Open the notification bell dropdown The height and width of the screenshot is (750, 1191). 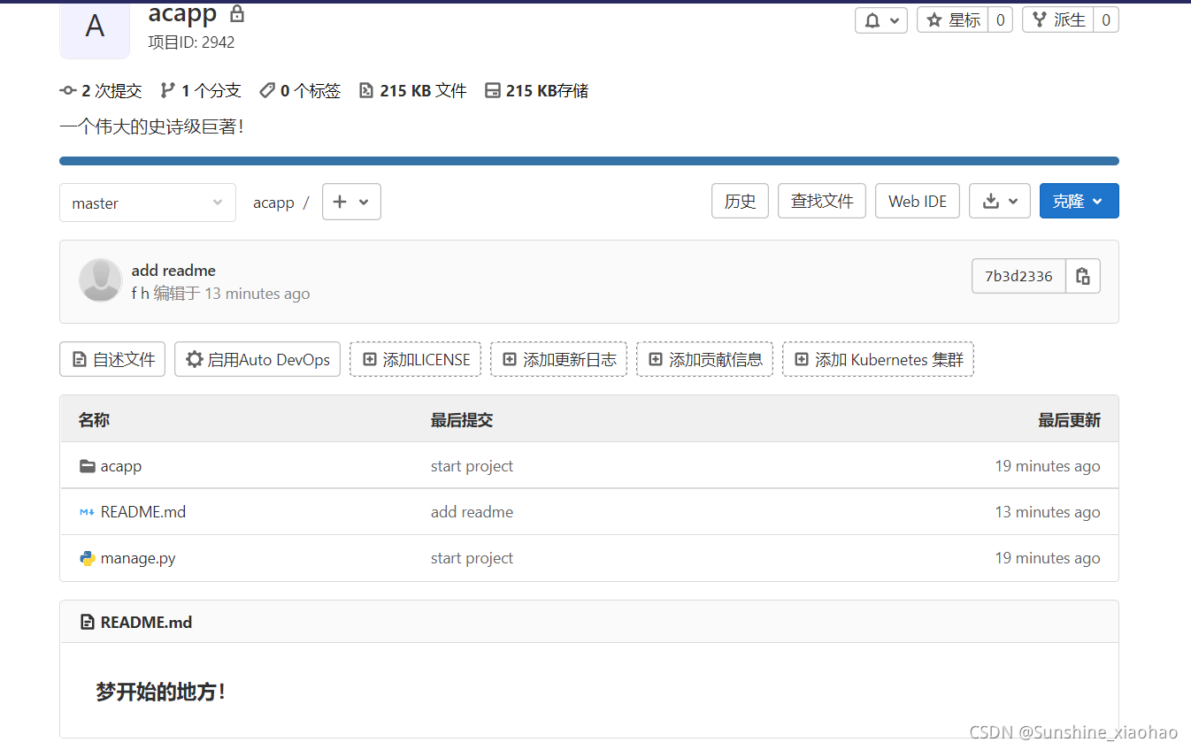(x=880, y=20)
